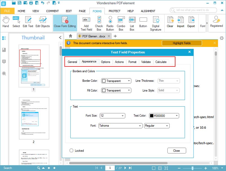Open the Calculate tab
Viewport: 226px width, 171px height.
click(161, 62)
